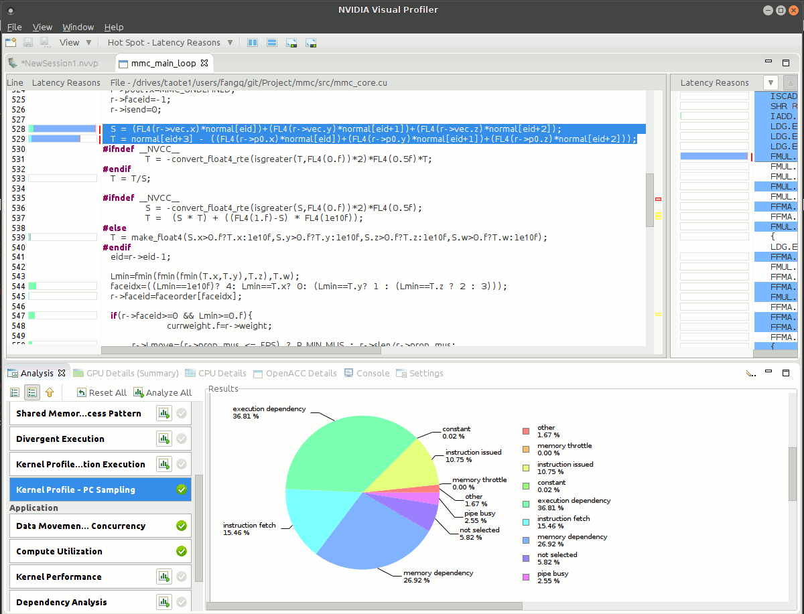This screenshot has width=804, height=614.
Task: Run analysis for Kernel Performance
Action: [163, 577]
